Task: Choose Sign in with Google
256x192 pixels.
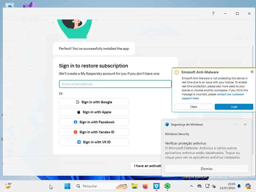Action: click(x=94, y=102)
